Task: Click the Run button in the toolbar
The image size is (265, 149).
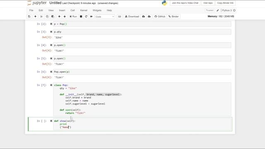Action: [x=73, y=17]
